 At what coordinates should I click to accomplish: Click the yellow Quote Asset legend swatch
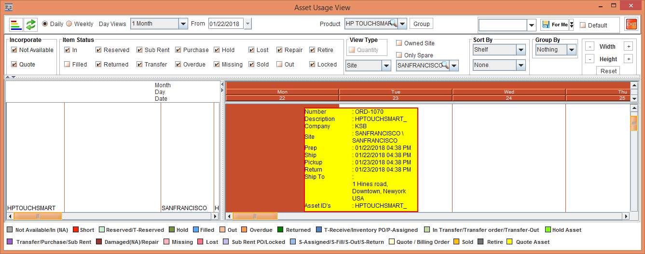(510, 242)
